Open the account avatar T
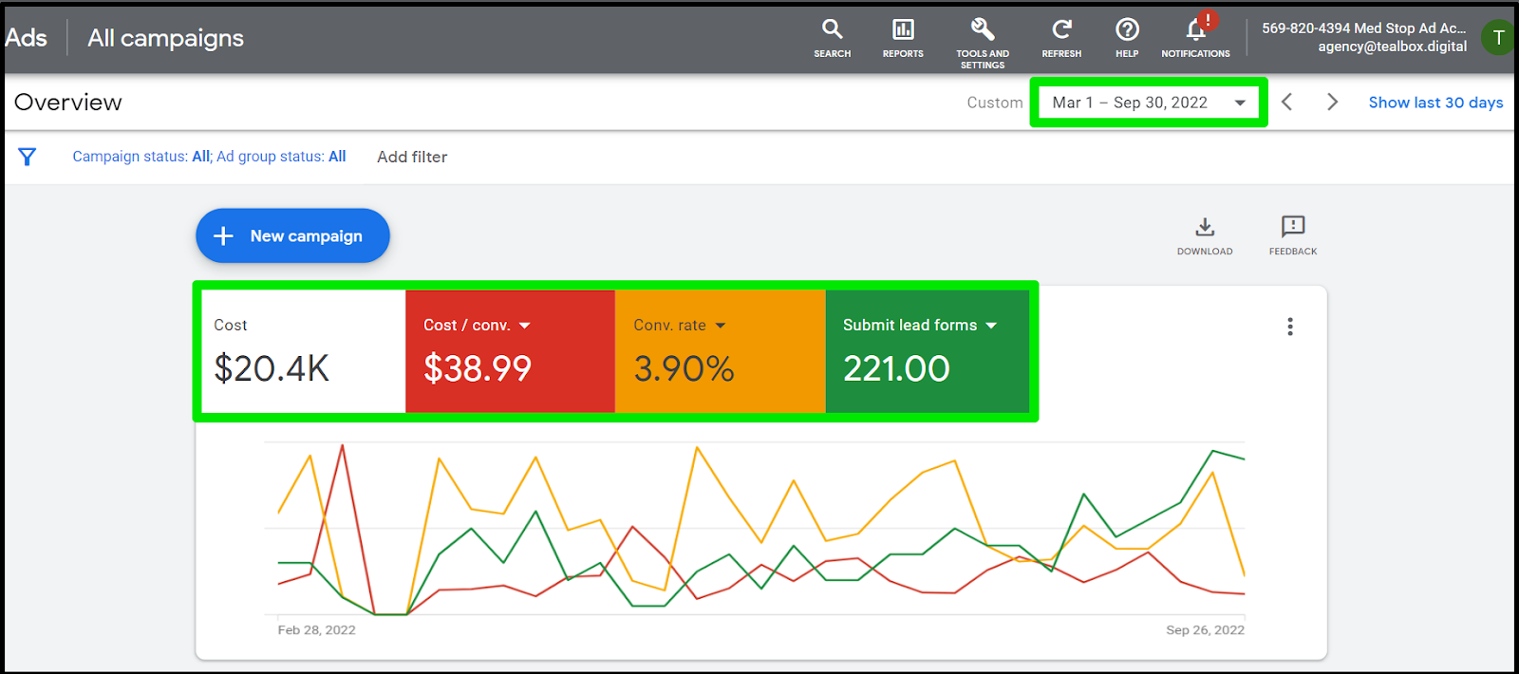This screenshot has height=674, width=1519. [x=1498, y=37]
